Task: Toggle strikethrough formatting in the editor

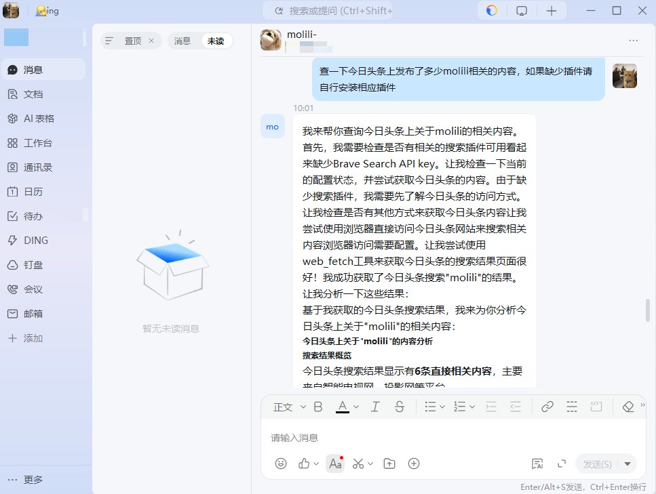Action: coord(399,407)
